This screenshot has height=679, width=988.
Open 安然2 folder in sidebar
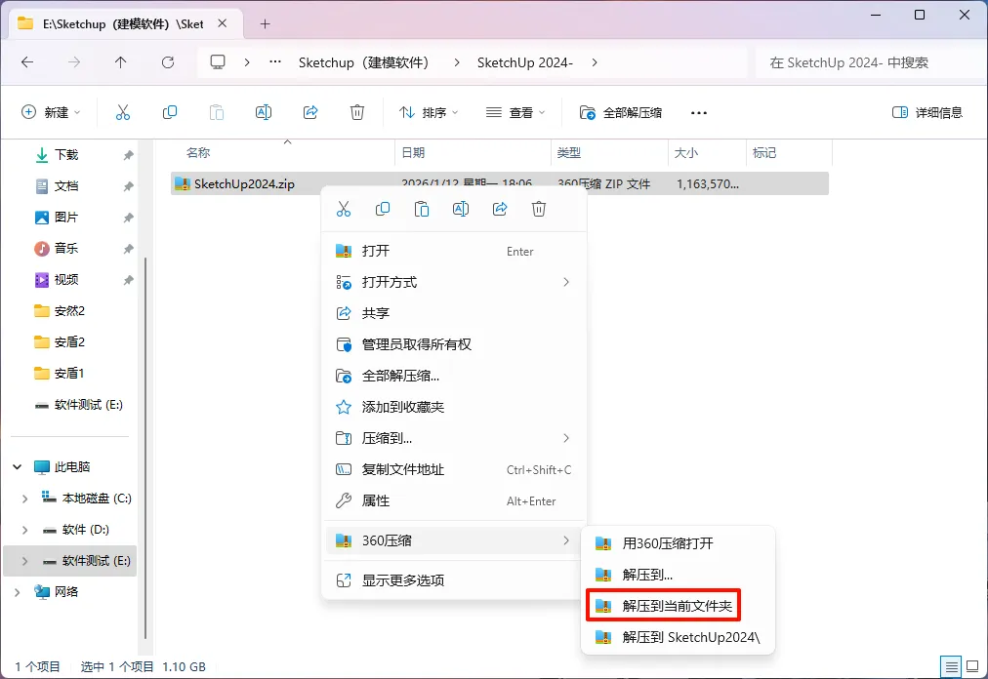(x=69, y=310)
